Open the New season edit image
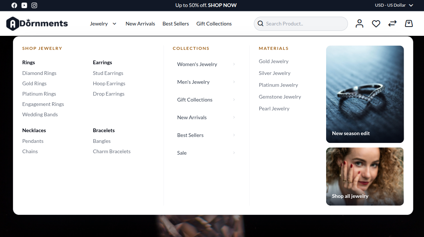 pyautogui.click(x=365, y=94)
